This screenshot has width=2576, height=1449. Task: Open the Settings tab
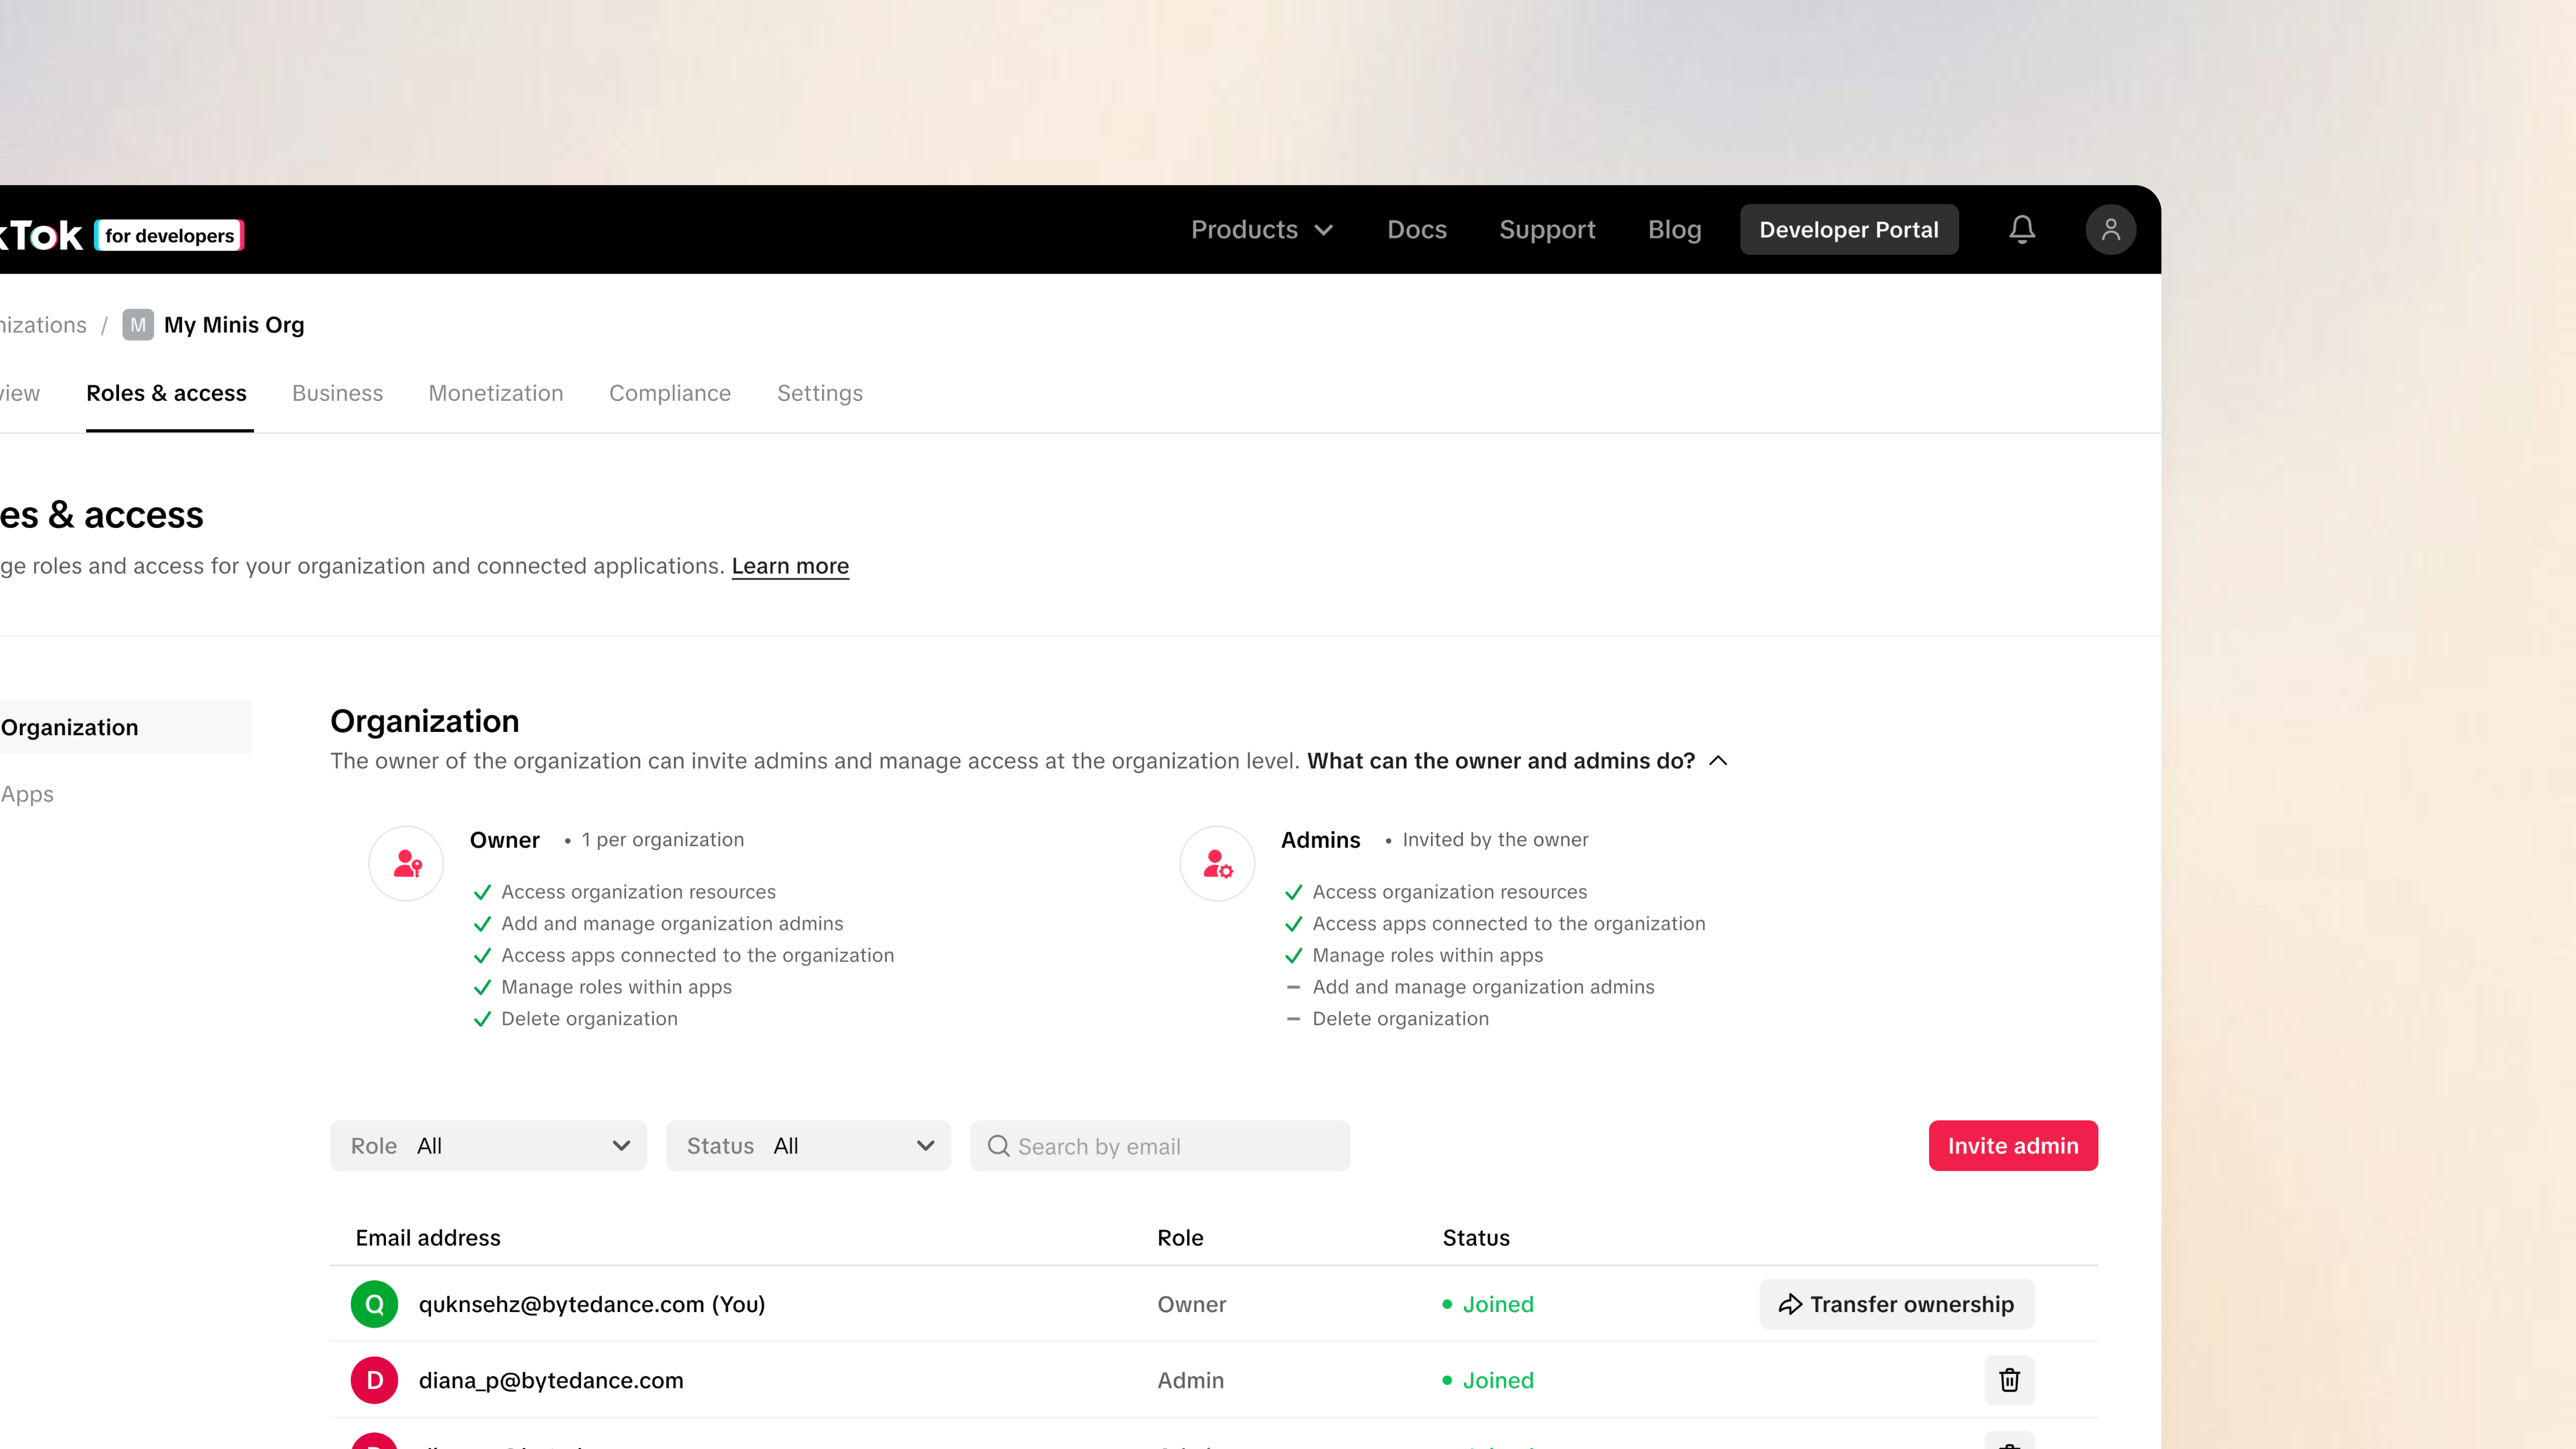click(820, 393)
